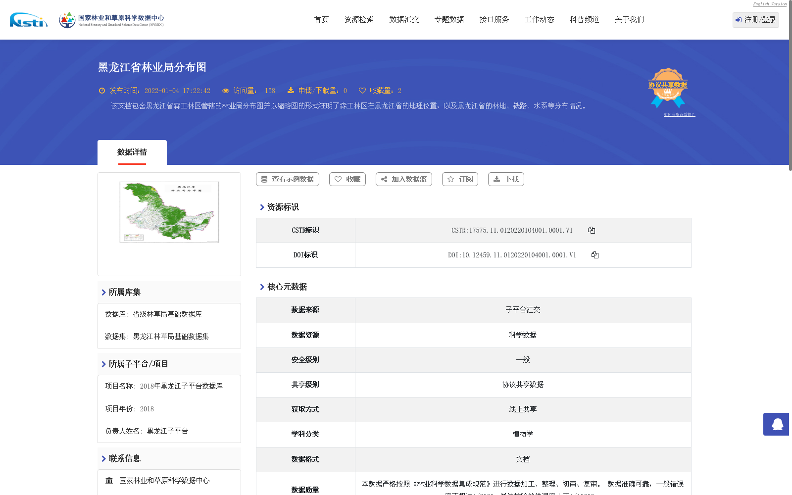Open the 专题数据 menu item

[x=449, y=20]
